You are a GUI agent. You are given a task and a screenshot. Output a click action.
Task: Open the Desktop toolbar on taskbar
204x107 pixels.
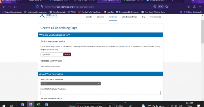tap(120, 106)
